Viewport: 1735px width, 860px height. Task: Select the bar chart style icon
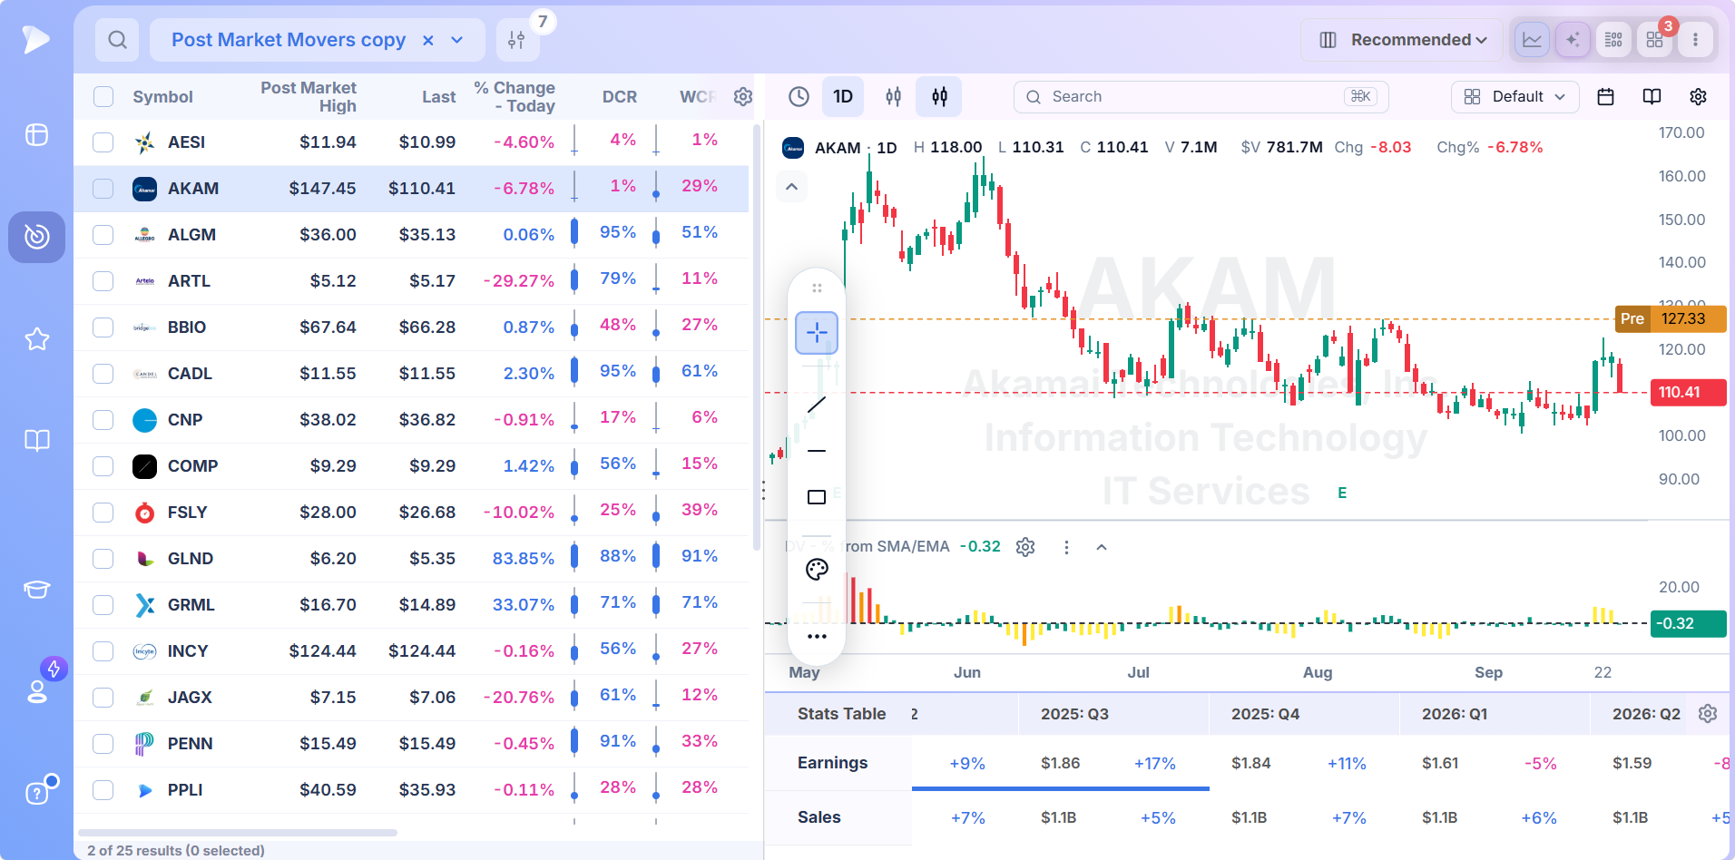pyautogui.click(x=893, y=96)
